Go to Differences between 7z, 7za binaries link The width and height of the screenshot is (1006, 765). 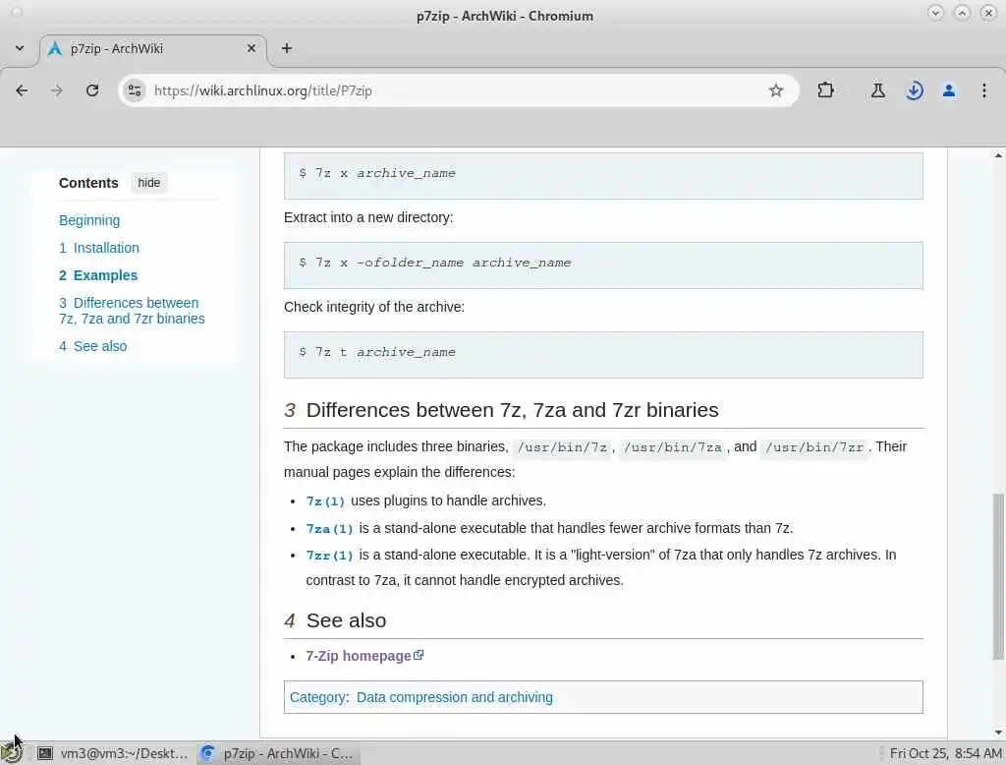(132, 311)
